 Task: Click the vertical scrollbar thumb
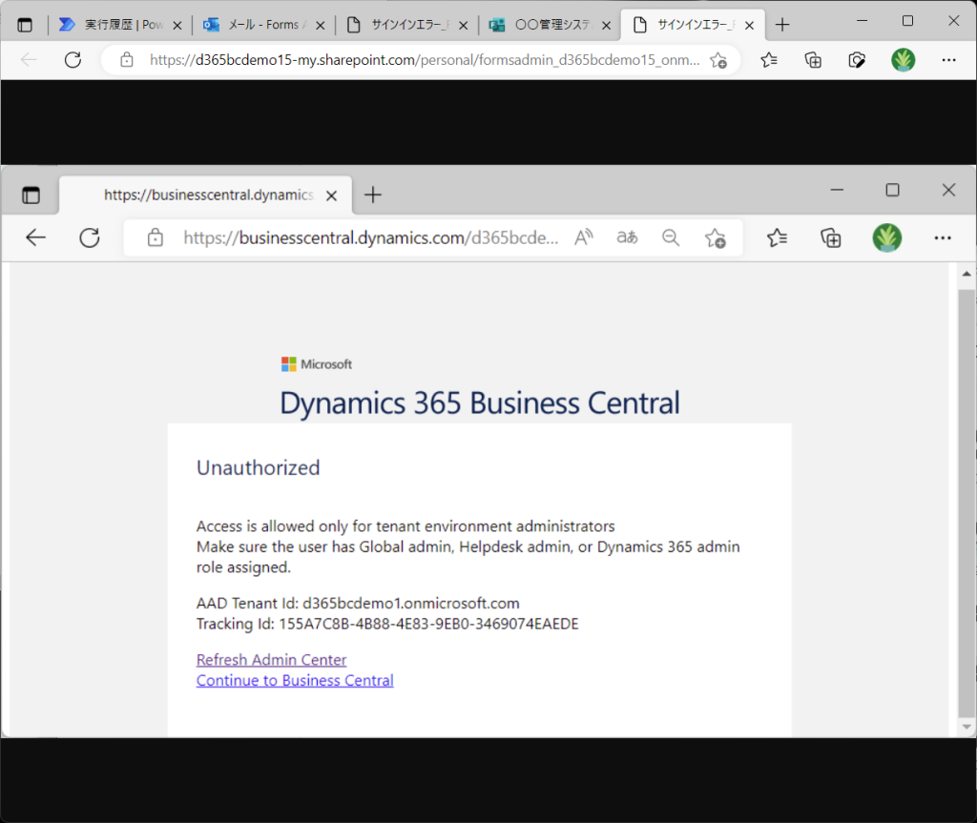967,503
